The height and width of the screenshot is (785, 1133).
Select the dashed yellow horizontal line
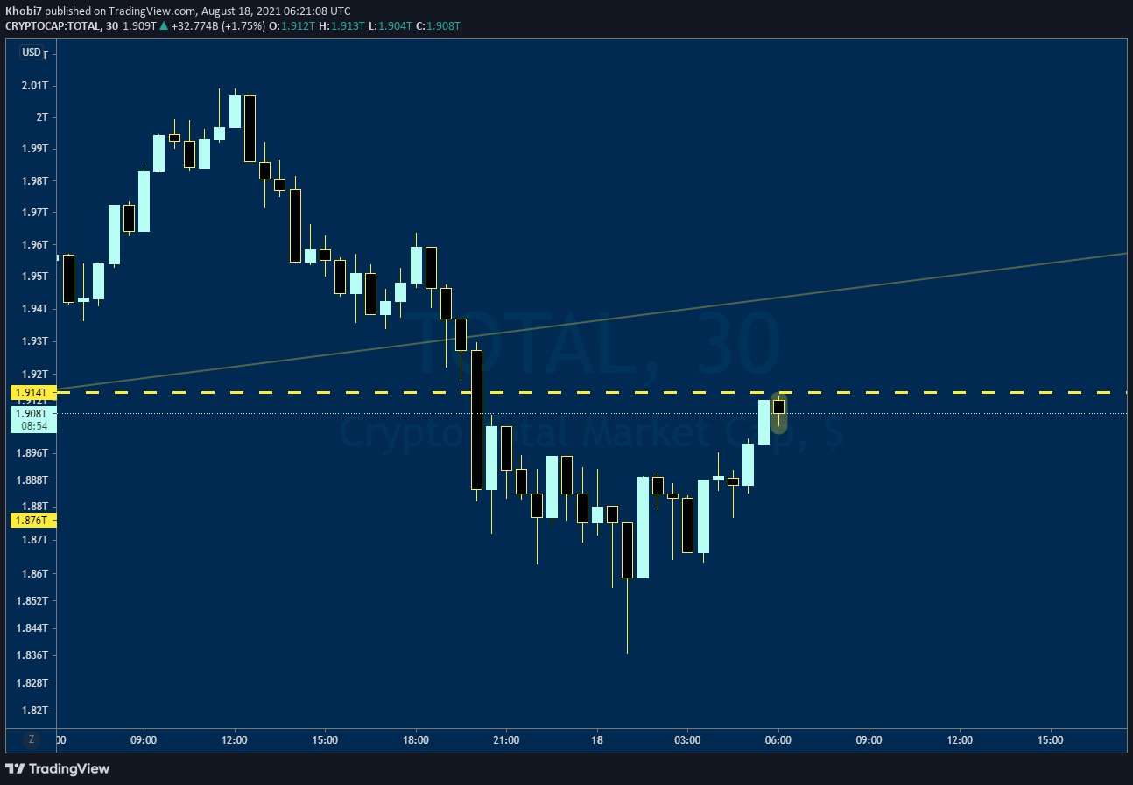pyautogui.click(x=592, y=392)
